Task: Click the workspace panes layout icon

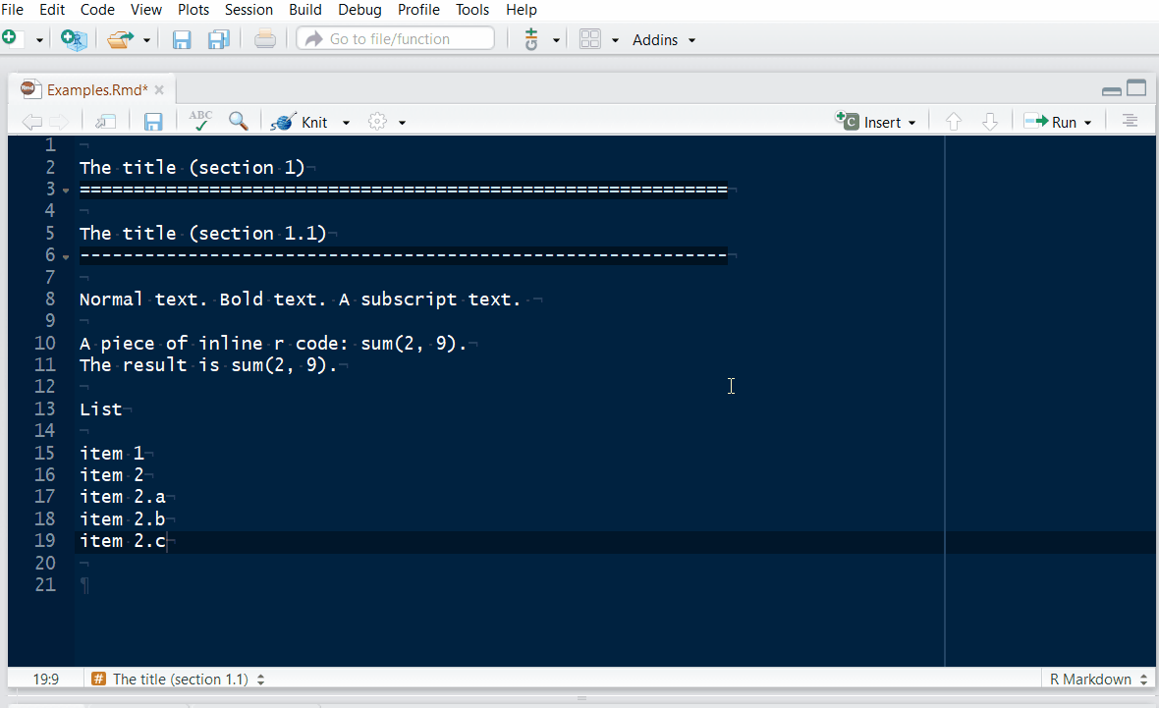Action: (590, 39)
